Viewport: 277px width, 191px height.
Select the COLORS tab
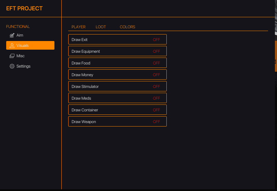[127, 27]
